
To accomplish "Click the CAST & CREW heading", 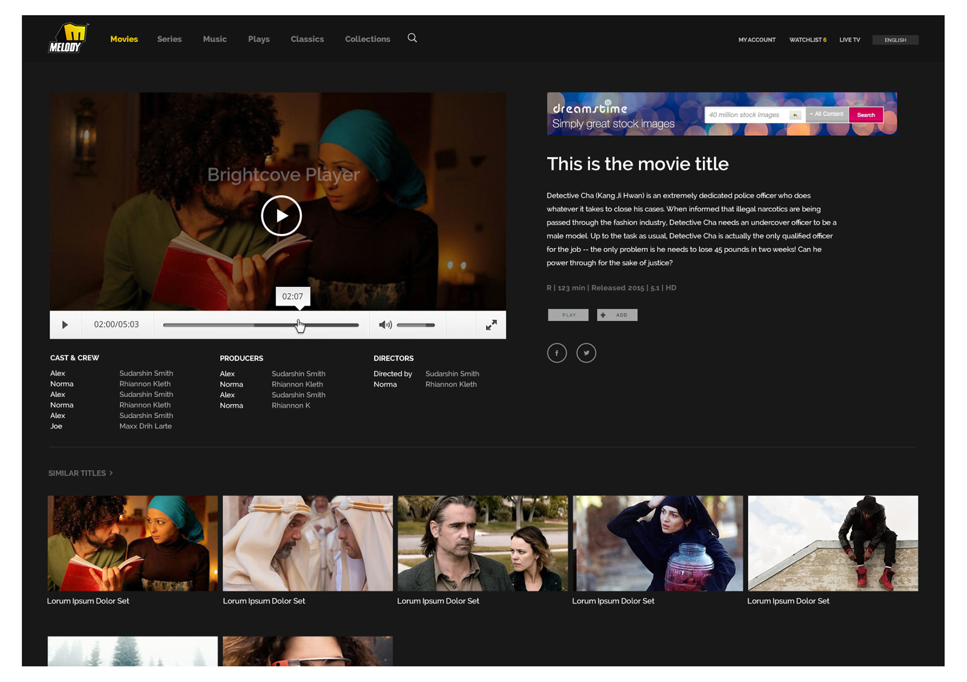I will click(x=75, y=358).
